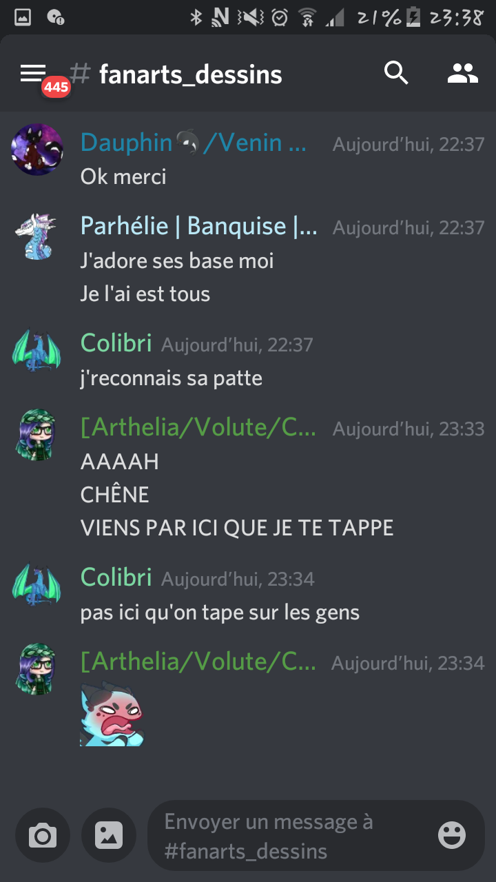Tap Colibri's avatar on the 22:37 message

(x=37, y=351)
